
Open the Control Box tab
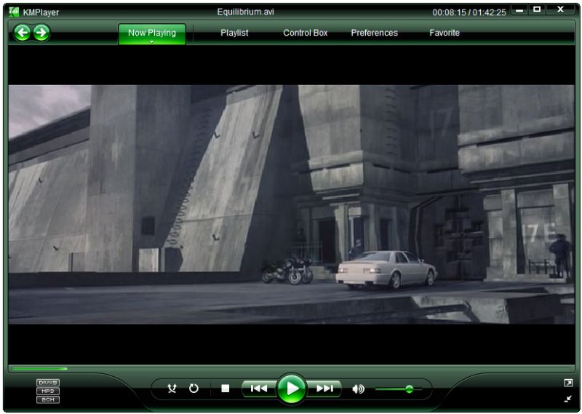[x=305, y=33]
